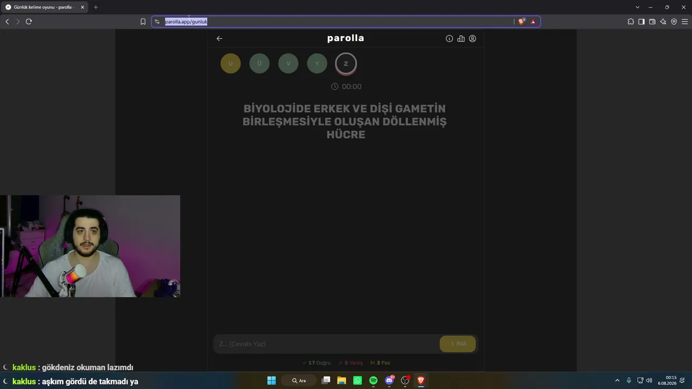This screenshot has width=692, height=389.
Task: Click the parolla.app/gunluk address bar
Action: [346, 22]
